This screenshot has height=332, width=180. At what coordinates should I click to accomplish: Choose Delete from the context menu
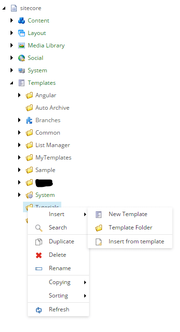point(58,255)
